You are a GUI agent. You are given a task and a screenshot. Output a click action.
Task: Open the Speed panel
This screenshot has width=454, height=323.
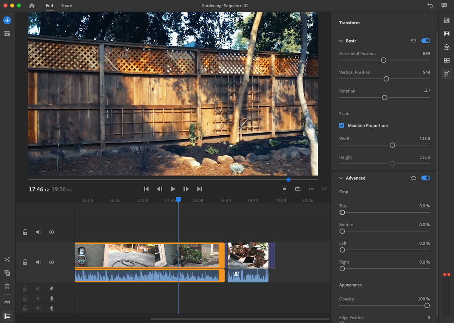click(446, 60)
